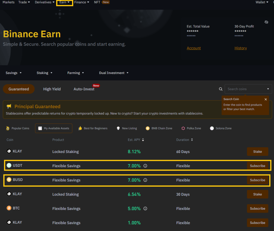The image size is (274, 231).
Task: Click the 8.12% APY value
Action: click(134, 152)
